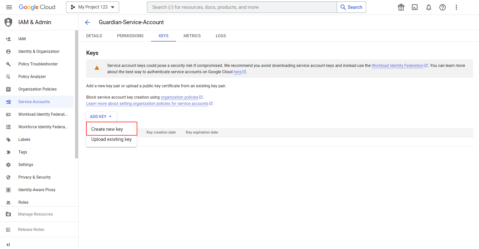Image resolution: width=479 pixels, height=249 pixels.
Task: Click the Workforce Identity Federation icon
Action: click(8, 127)
